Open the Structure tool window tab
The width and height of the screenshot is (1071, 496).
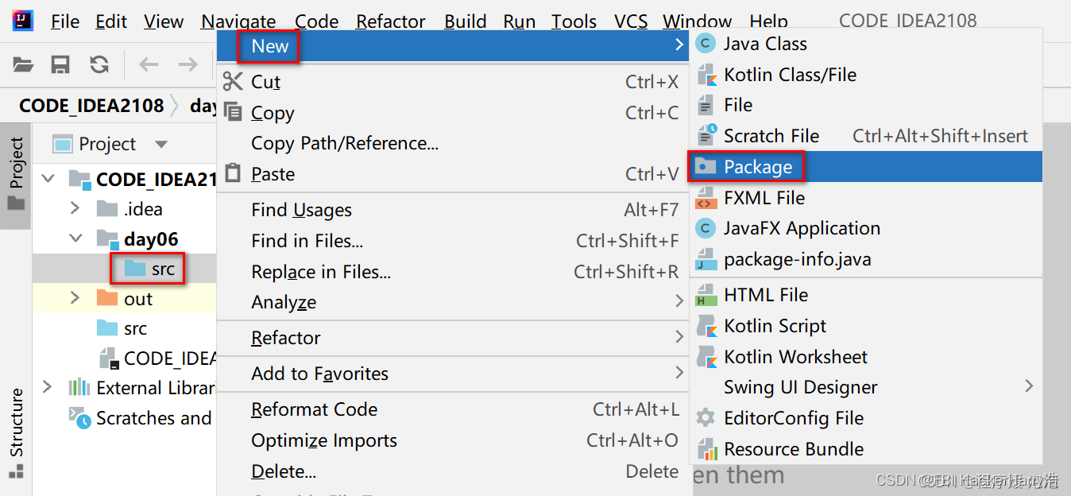coord(16,433)
